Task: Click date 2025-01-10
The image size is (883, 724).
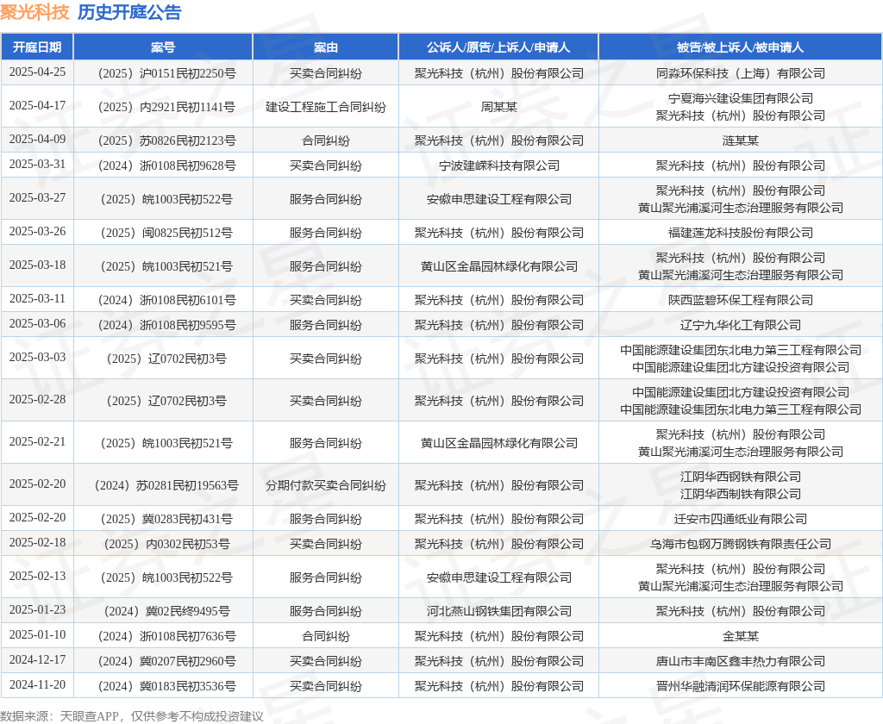Action: click(37, 635)
